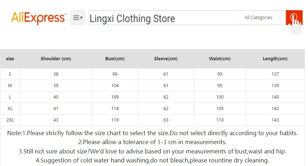Click the orange search button

coord(294,18)
